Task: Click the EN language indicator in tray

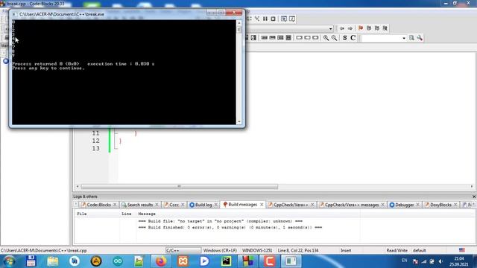Action: tap(404, 261)
